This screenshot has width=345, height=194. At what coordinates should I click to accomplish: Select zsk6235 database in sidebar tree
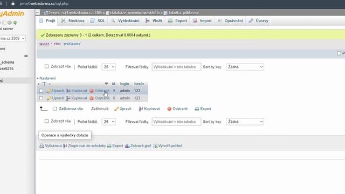coord(6,68)
